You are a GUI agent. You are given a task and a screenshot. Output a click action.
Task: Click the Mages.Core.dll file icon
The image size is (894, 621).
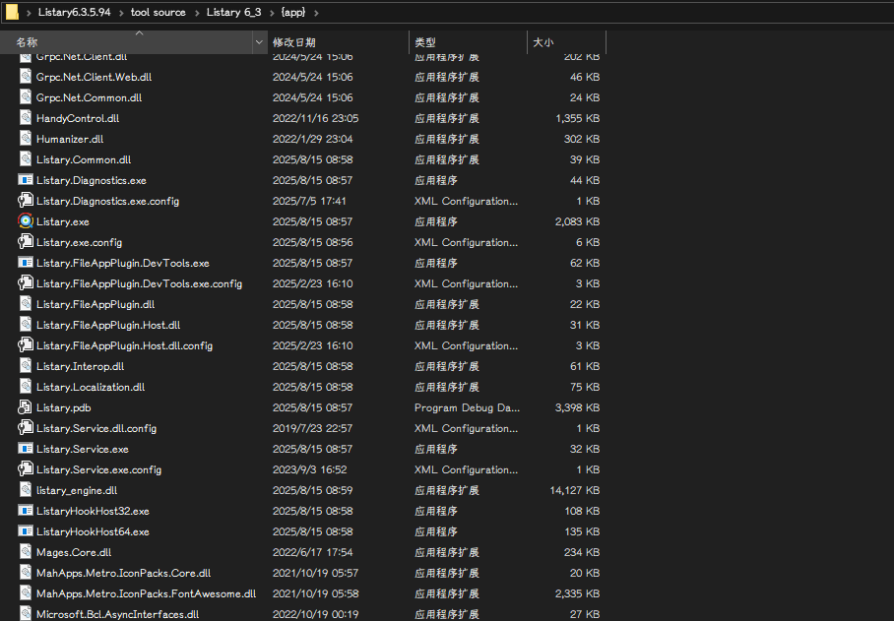coord(26,552)
